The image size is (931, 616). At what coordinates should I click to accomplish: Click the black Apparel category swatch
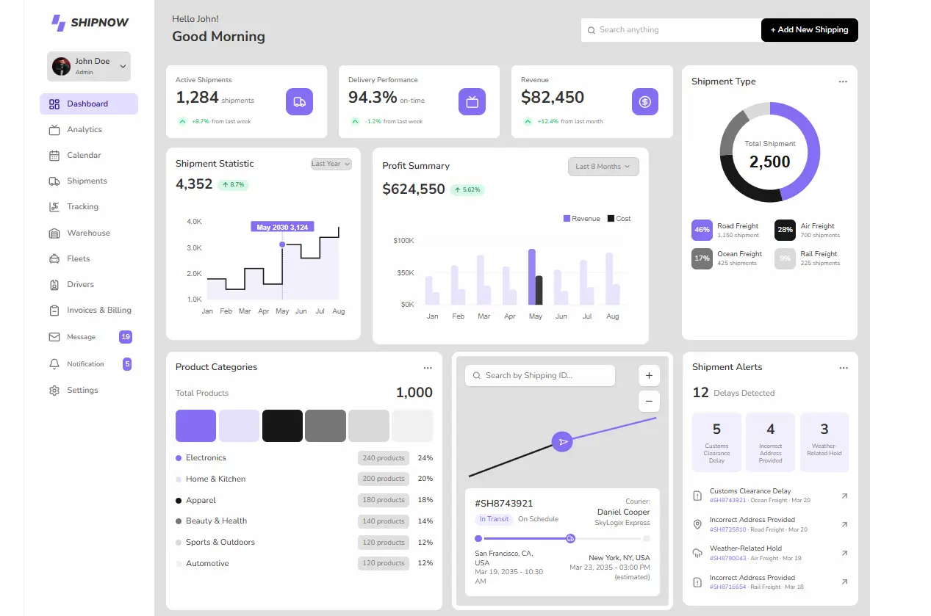pos(282,426)
